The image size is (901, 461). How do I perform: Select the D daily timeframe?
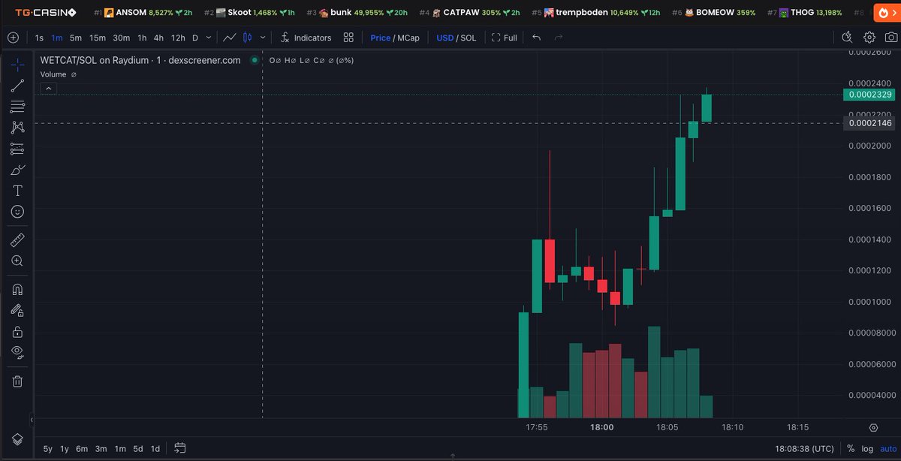(195, 38)
